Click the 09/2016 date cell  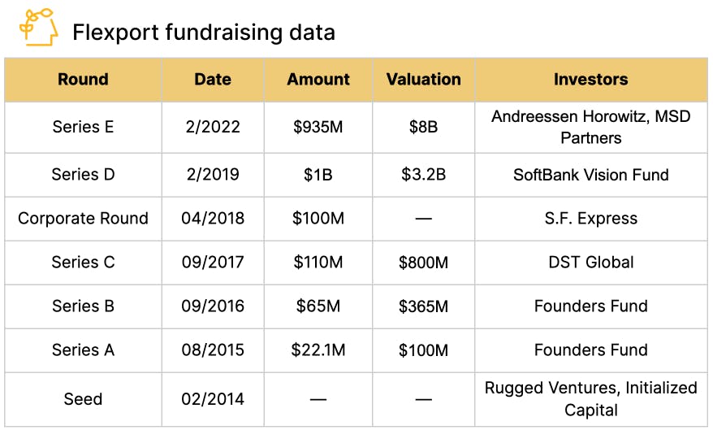pos(213,306)
